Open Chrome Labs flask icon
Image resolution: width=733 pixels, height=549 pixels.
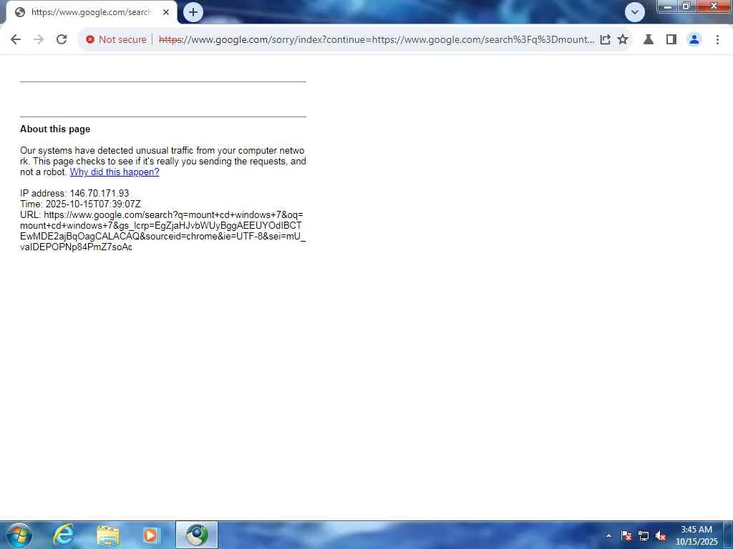click(x=649, y=40)
